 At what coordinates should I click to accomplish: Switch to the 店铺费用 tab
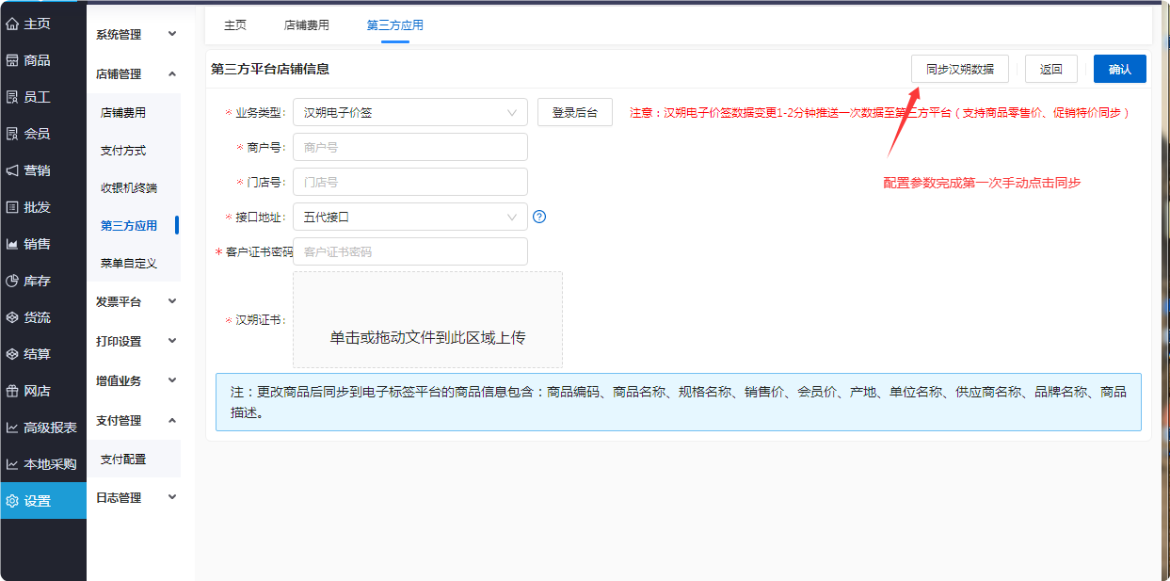pyautogui.click(x=306, y=25)
